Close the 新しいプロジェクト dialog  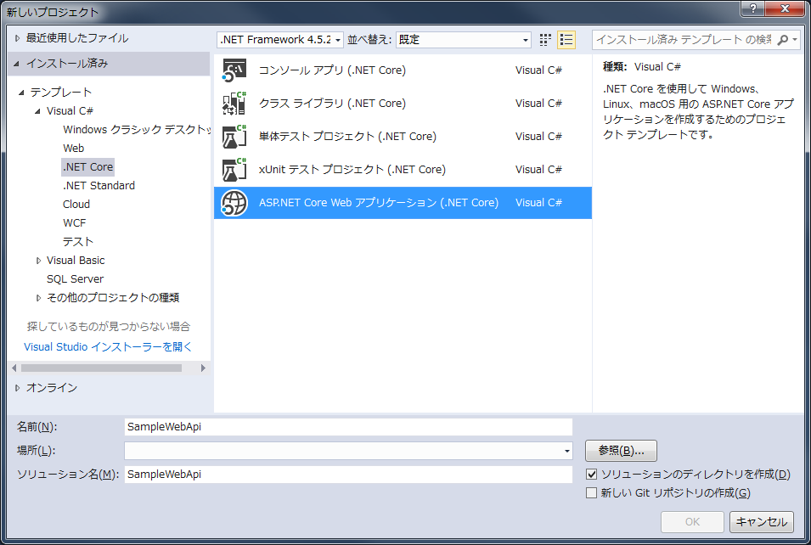tap(785, 8)
